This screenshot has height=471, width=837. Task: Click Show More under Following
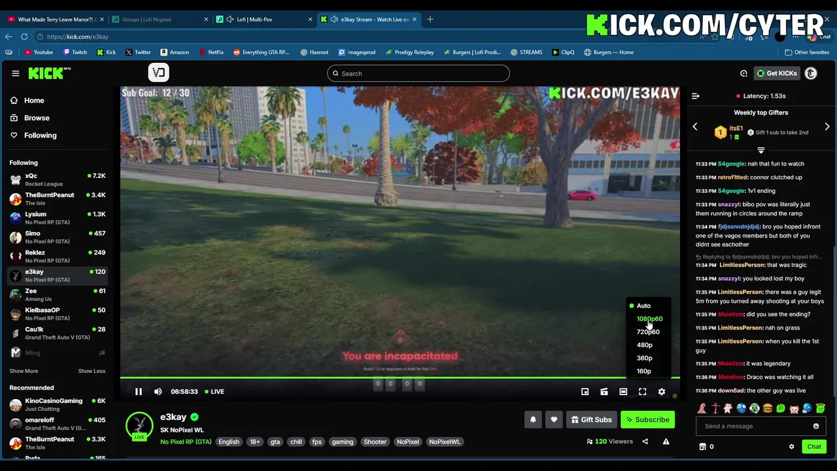(24, 371)
